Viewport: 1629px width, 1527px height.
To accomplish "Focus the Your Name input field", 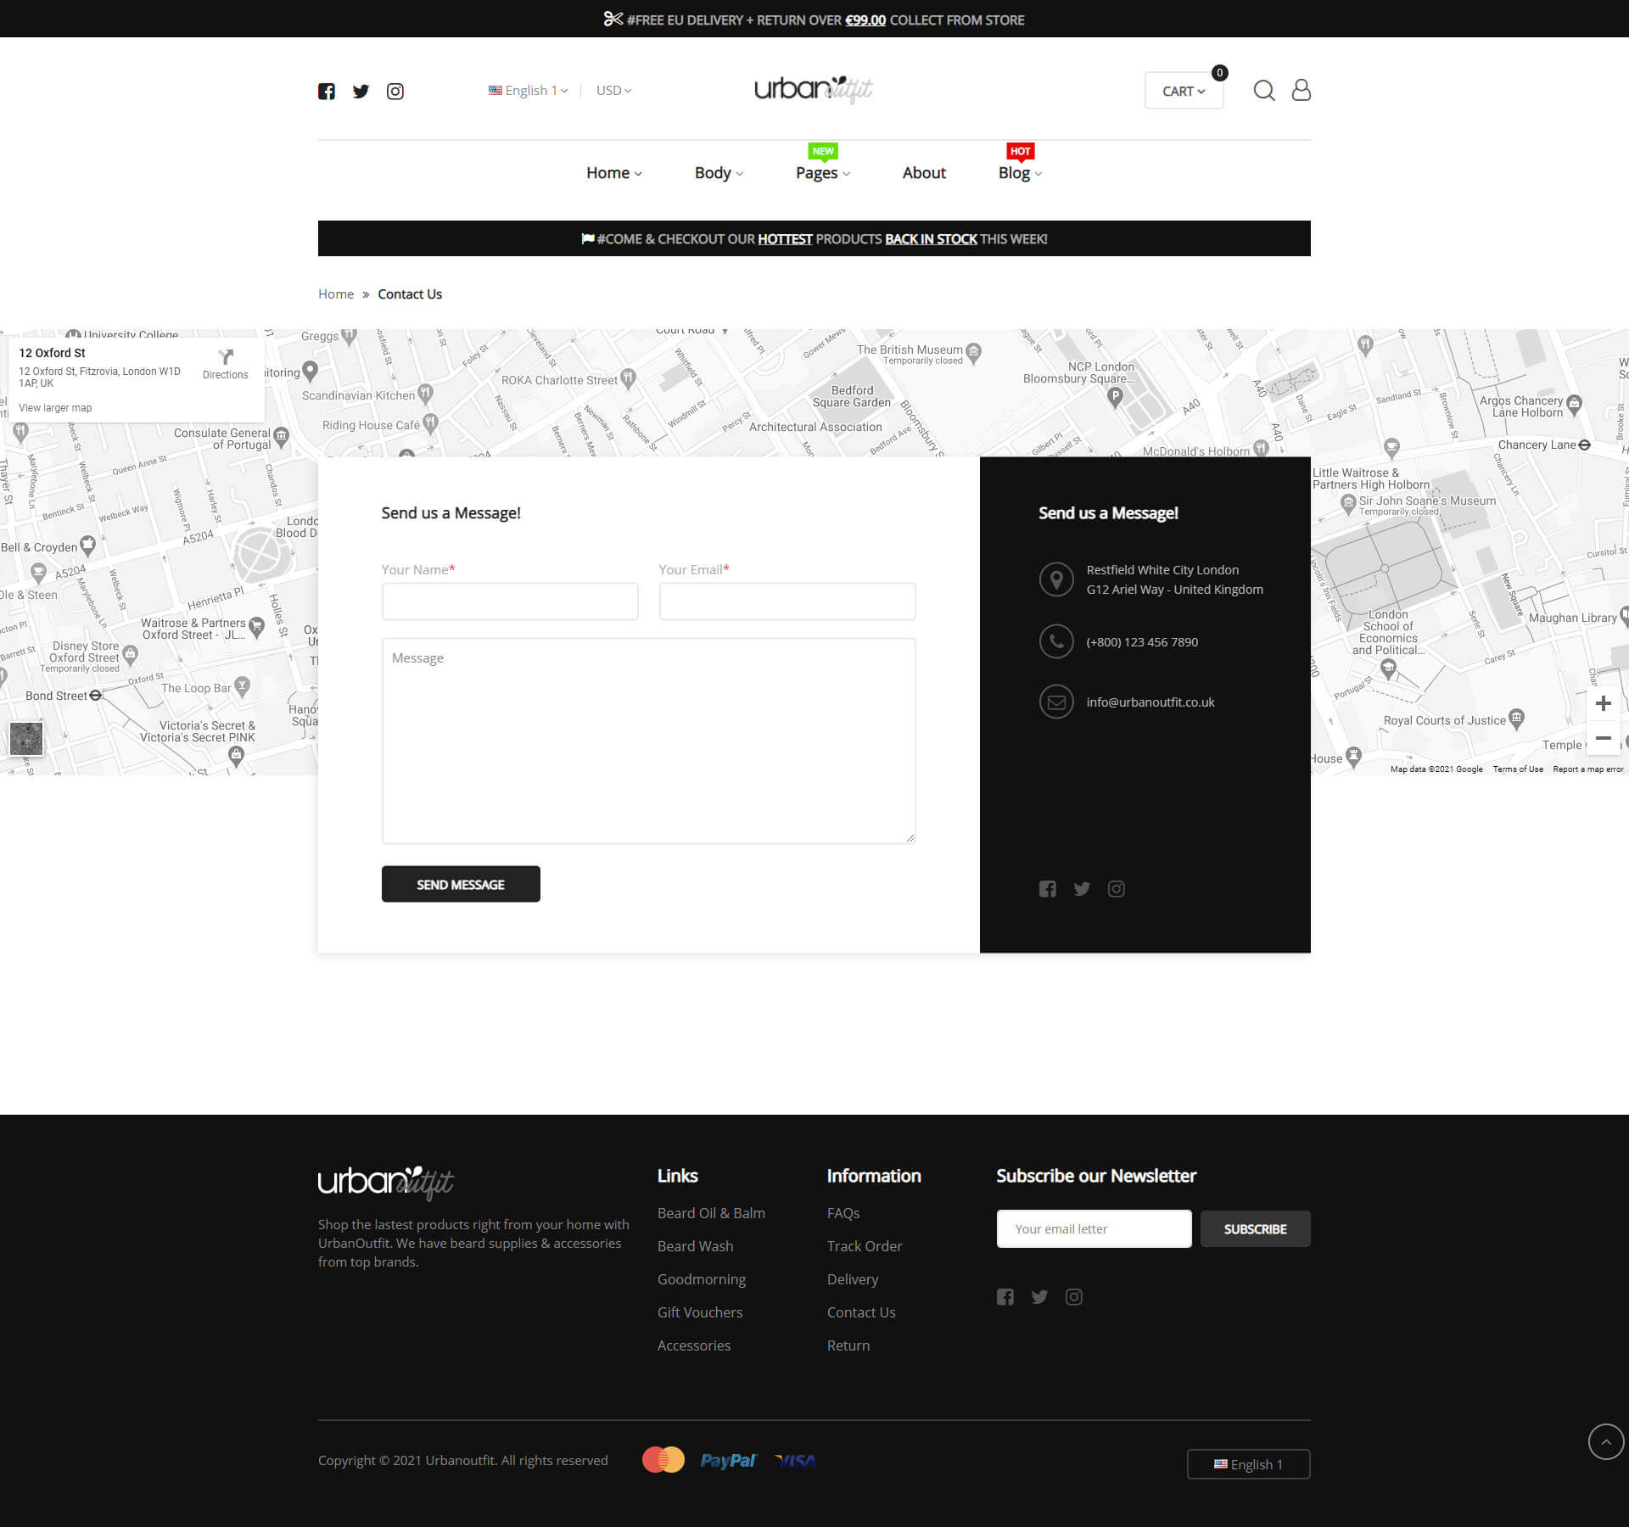I will pyautogui.click(x=510, y=601).
